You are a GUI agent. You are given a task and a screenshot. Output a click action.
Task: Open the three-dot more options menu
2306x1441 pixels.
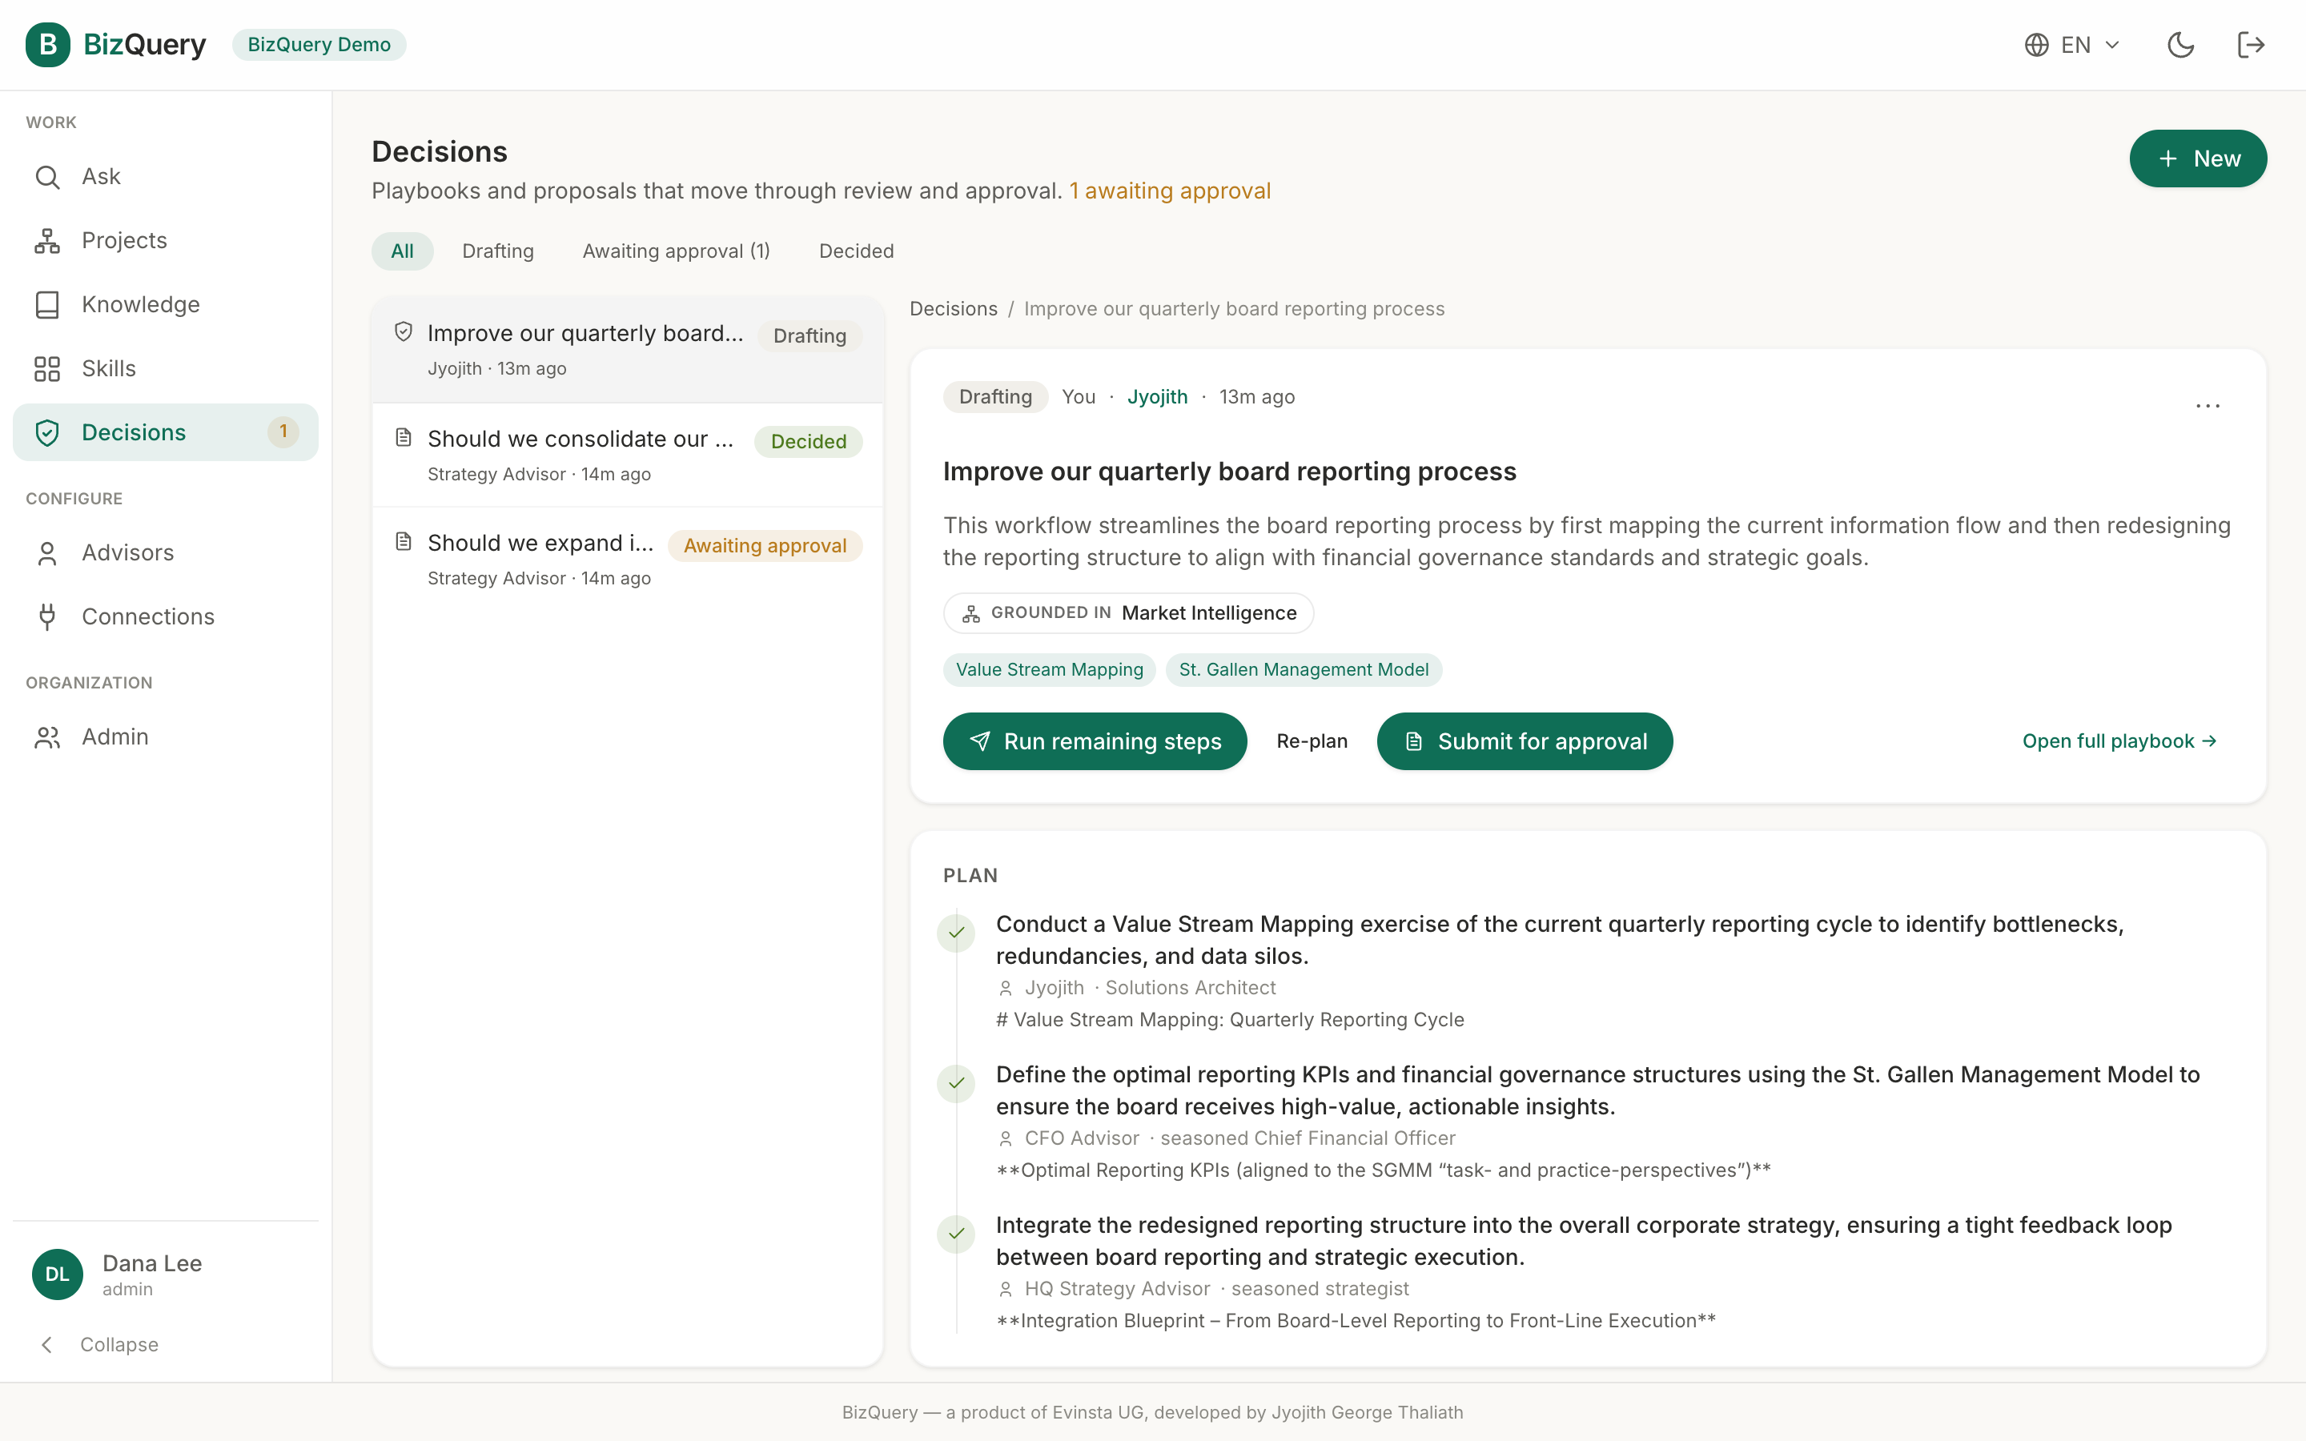pos(2208,406)
